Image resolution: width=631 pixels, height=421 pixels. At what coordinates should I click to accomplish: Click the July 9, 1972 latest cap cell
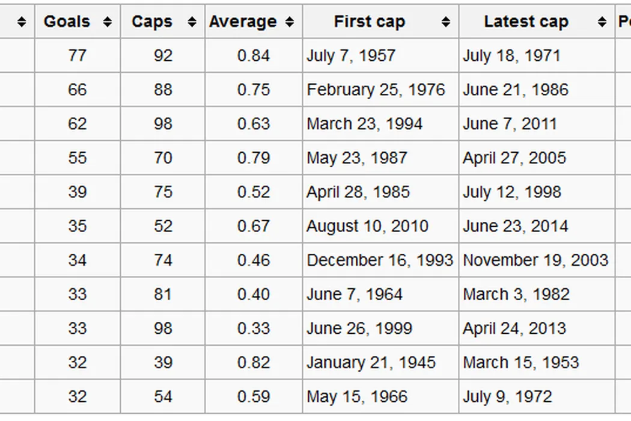(x=507, y=397)
